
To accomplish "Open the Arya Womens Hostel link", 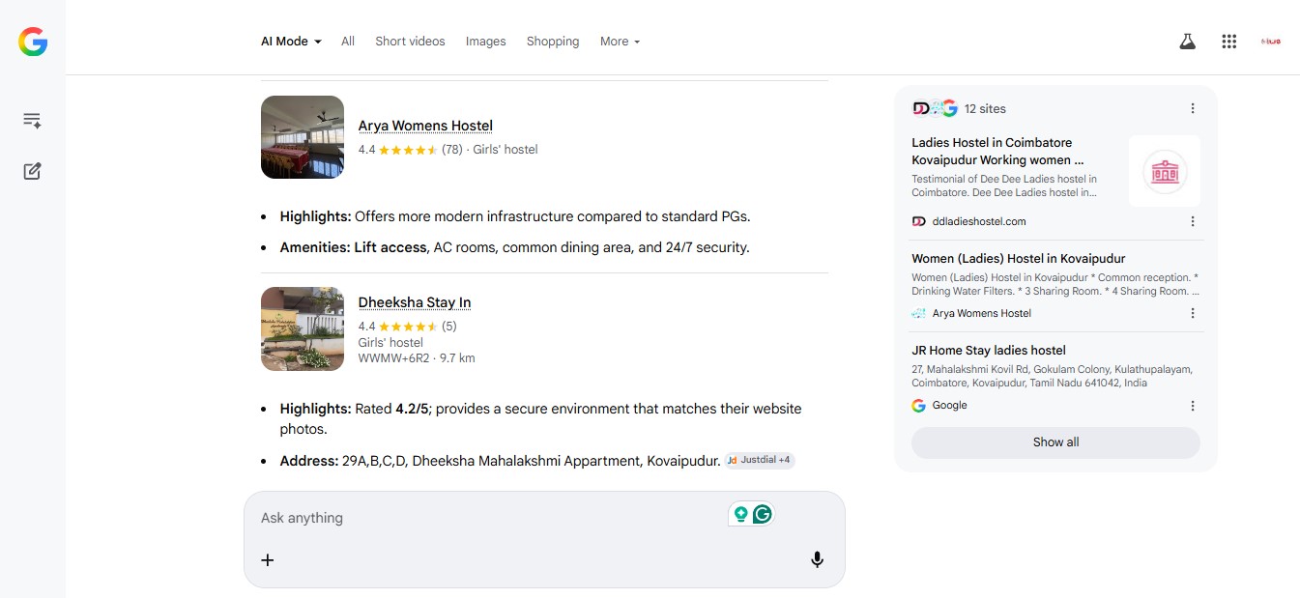I will click(x=425, y=126).
